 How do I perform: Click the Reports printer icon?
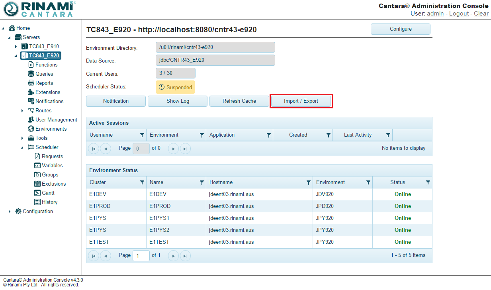tap(31, 83)
